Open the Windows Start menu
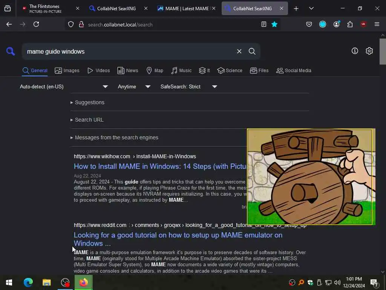 [x=9, y=282]
